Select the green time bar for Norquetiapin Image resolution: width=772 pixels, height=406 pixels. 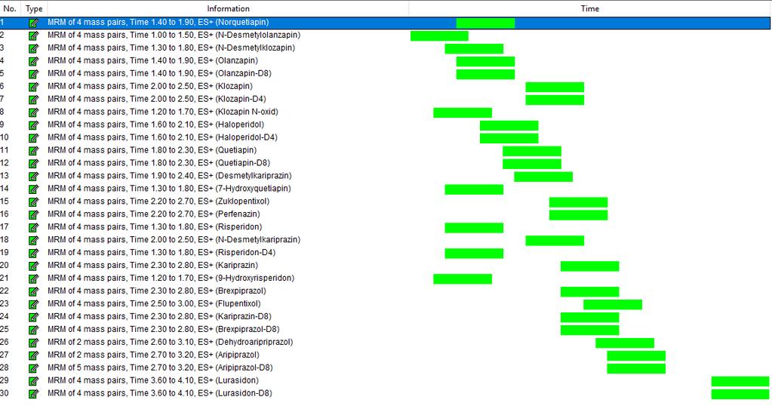coord(485,23)
